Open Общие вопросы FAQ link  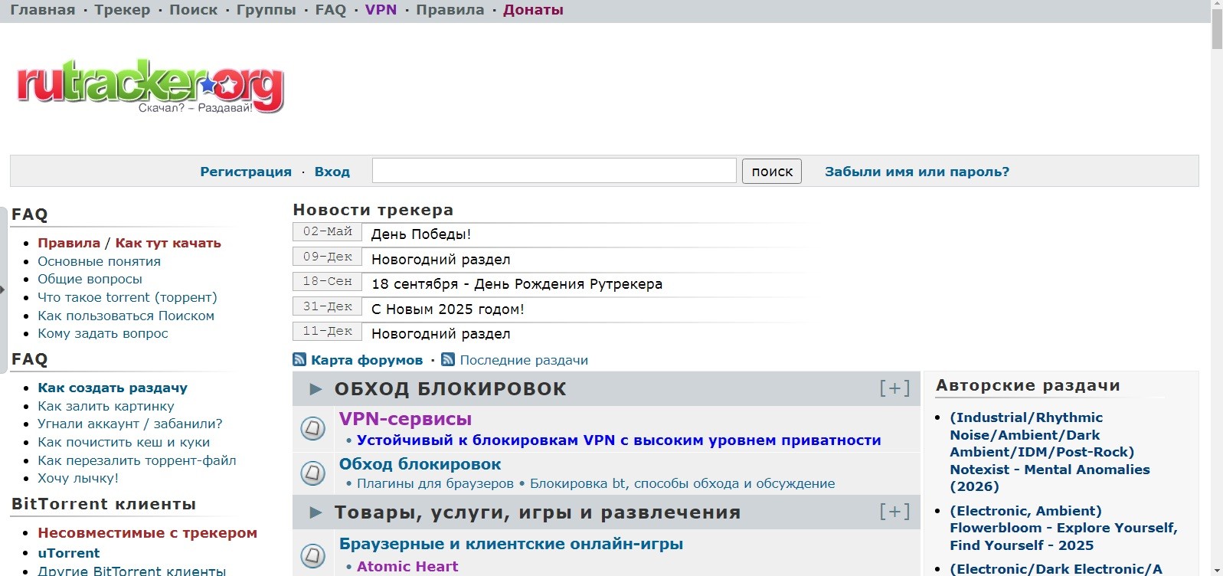pos(90,279)
